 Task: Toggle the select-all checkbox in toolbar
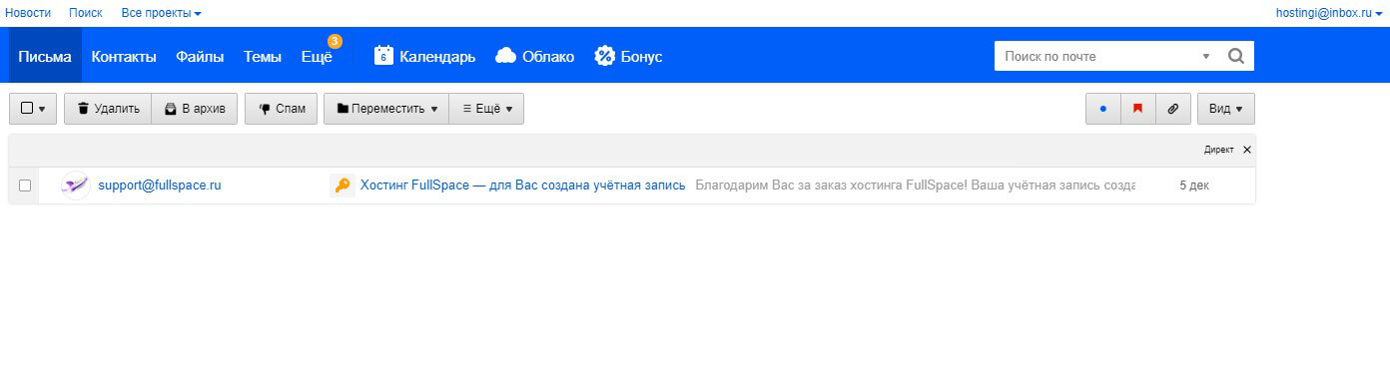(x=28, y=109)
